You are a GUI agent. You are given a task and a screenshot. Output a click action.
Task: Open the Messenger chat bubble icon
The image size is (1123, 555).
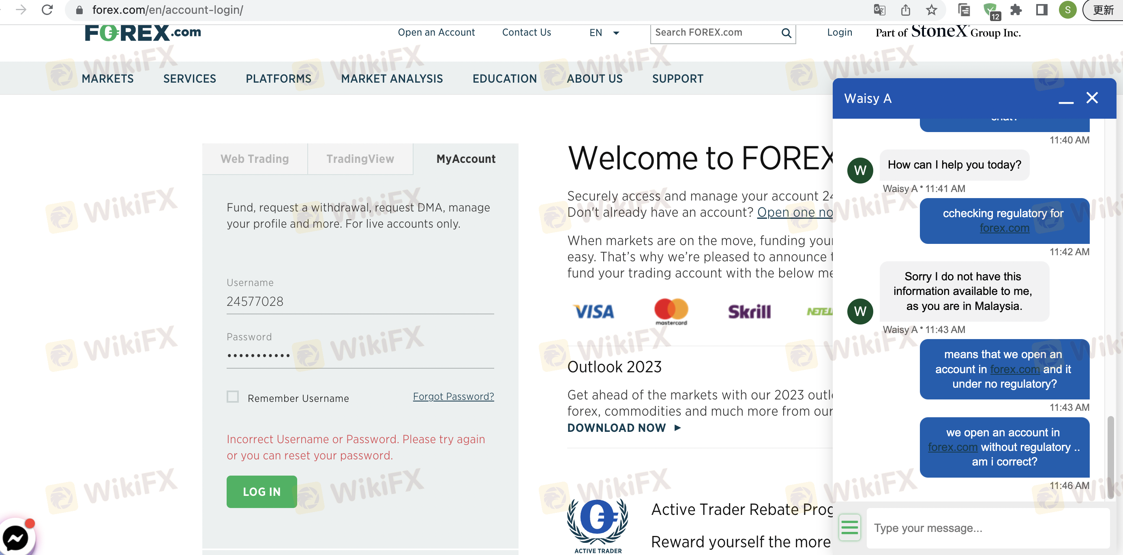coord(16,539)
